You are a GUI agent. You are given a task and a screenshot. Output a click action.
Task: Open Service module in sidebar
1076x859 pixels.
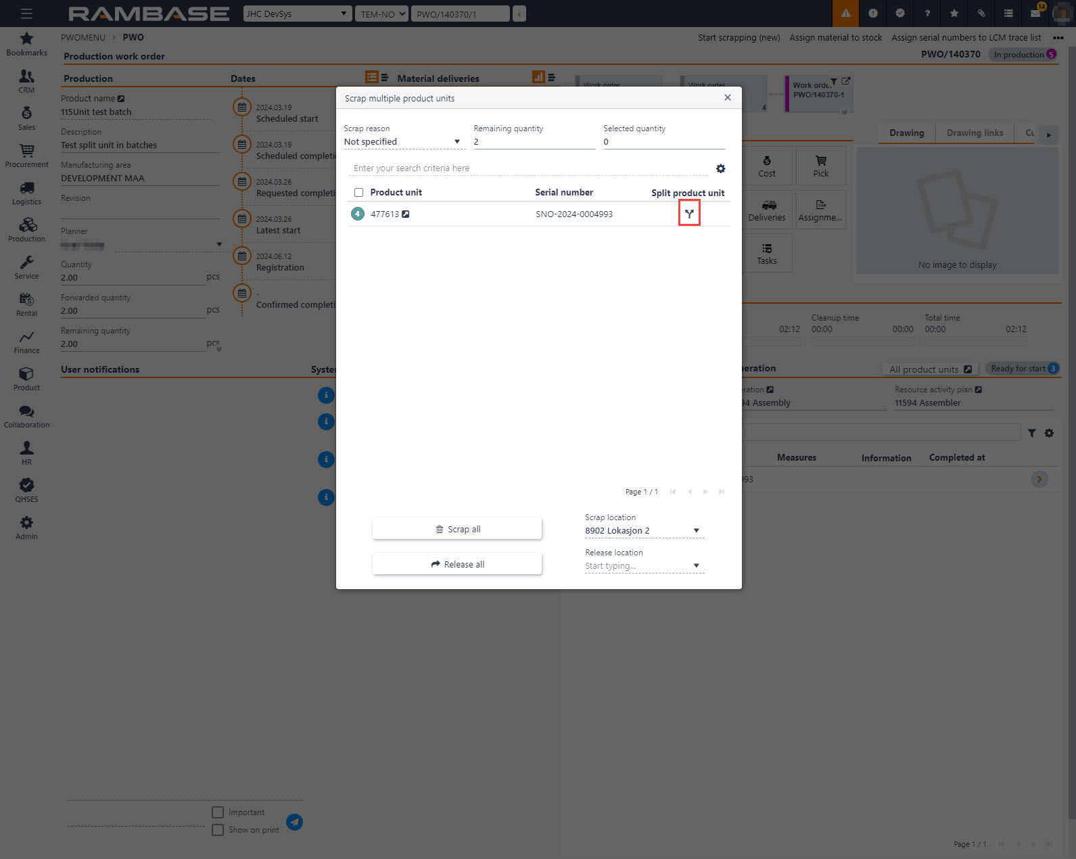pos(26,267)
